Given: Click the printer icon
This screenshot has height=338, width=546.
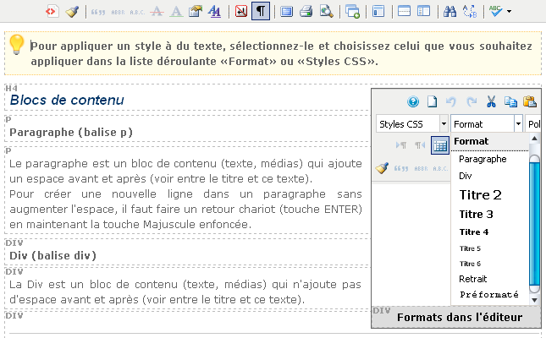Looking at the screenshot, I should tap(306, 12).
